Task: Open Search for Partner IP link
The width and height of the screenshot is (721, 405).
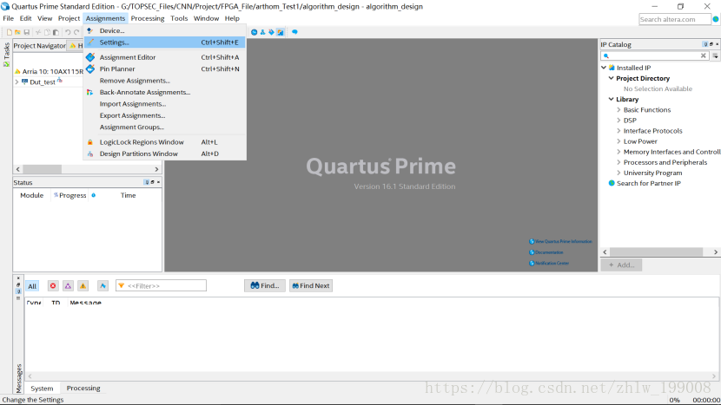Action: click(648, 183)
